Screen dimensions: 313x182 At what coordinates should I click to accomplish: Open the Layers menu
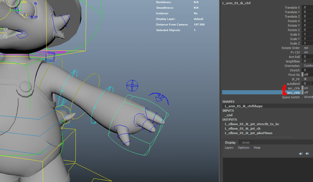click(x=229, y=148)
